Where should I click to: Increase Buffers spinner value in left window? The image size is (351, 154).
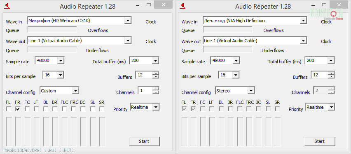(x=155, y=73)
